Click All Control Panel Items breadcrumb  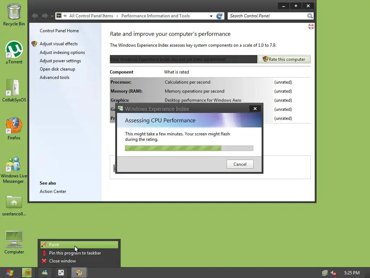tap(91, 16)
